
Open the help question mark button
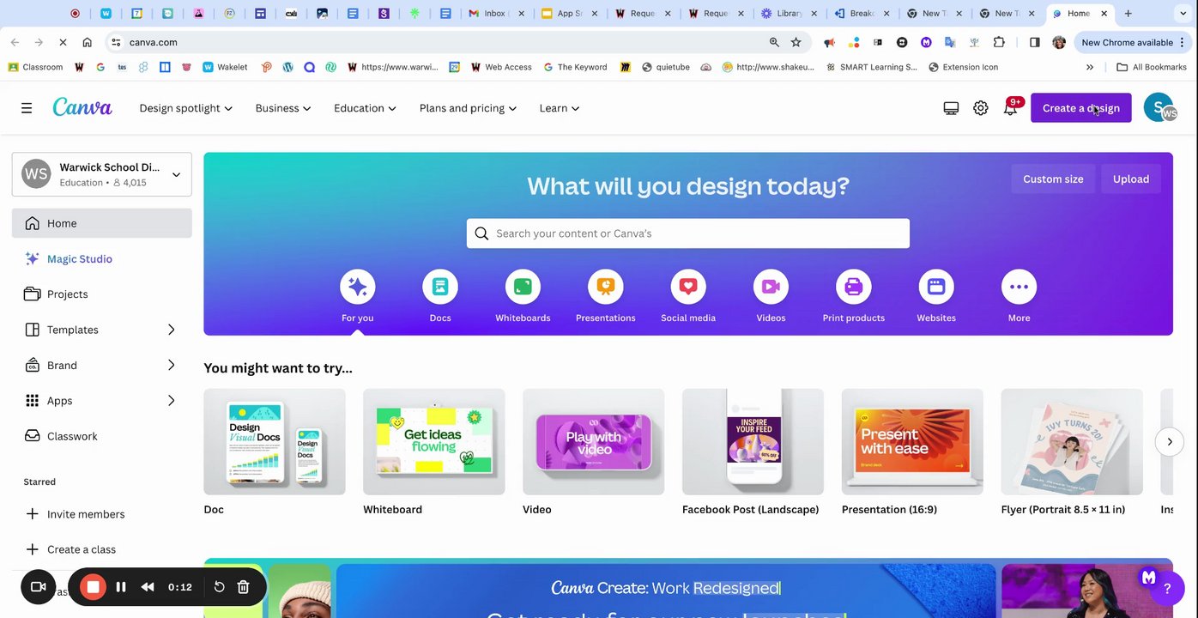point(1167,589)
